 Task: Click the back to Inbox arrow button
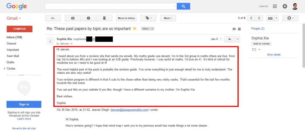pyautogui.click(x=53, y=18)
